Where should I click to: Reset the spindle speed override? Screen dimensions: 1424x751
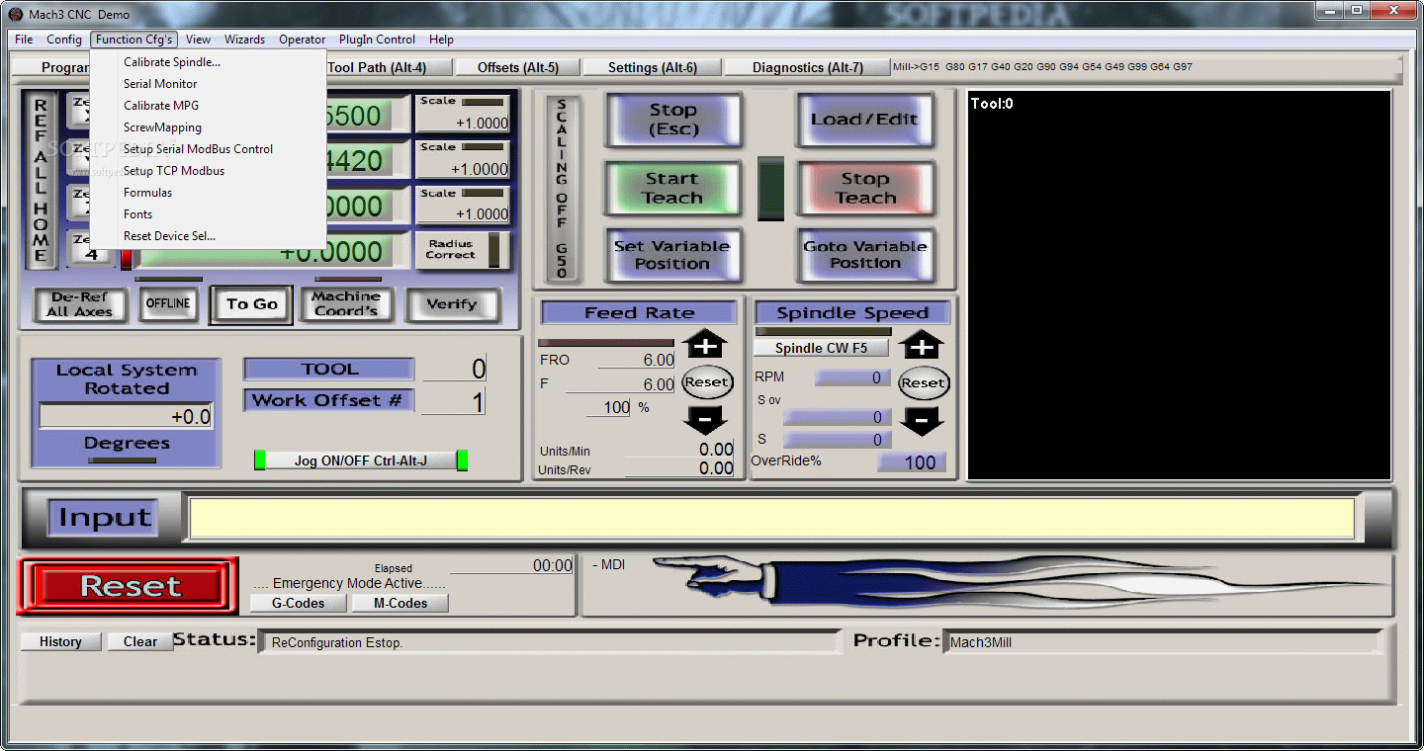[x=924, y=383]
